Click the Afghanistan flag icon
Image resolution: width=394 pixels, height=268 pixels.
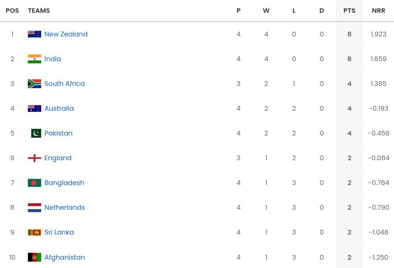34,257
